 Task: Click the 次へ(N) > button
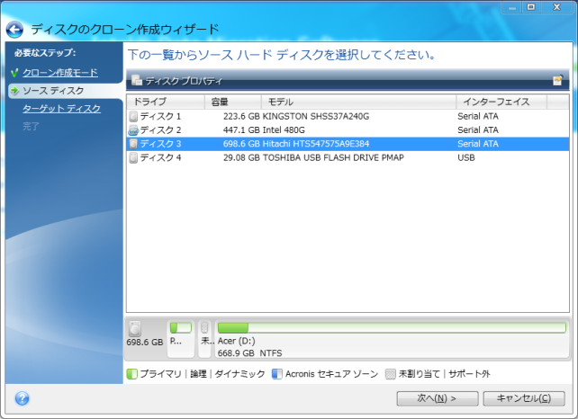pyautogui.click(x=438, y=398)
